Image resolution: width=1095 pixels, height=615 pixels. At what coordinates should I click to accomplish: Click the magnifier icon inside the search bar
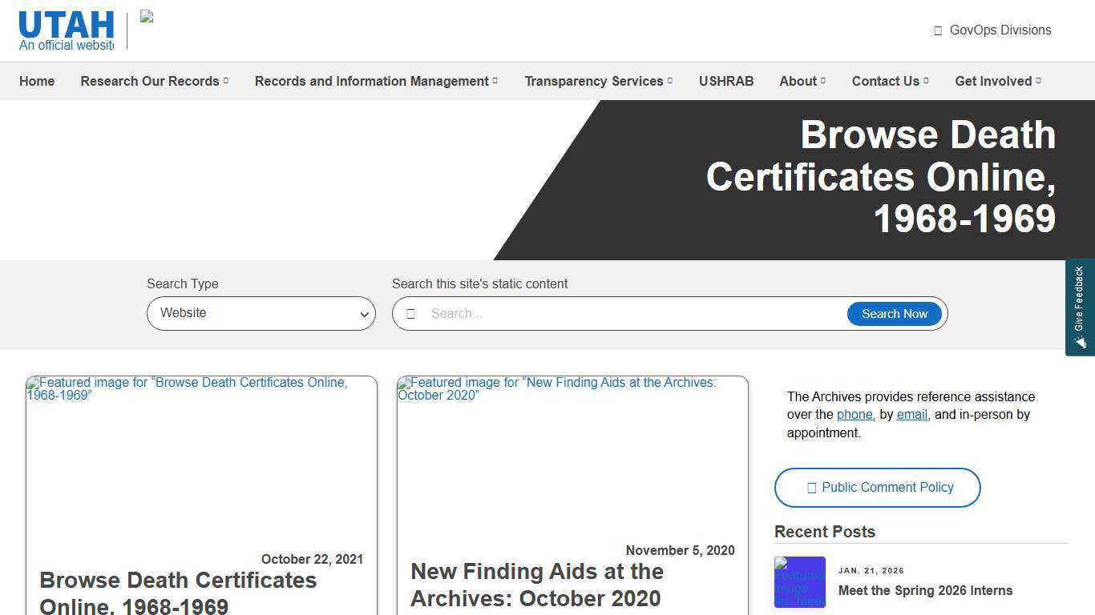[411, 313]
